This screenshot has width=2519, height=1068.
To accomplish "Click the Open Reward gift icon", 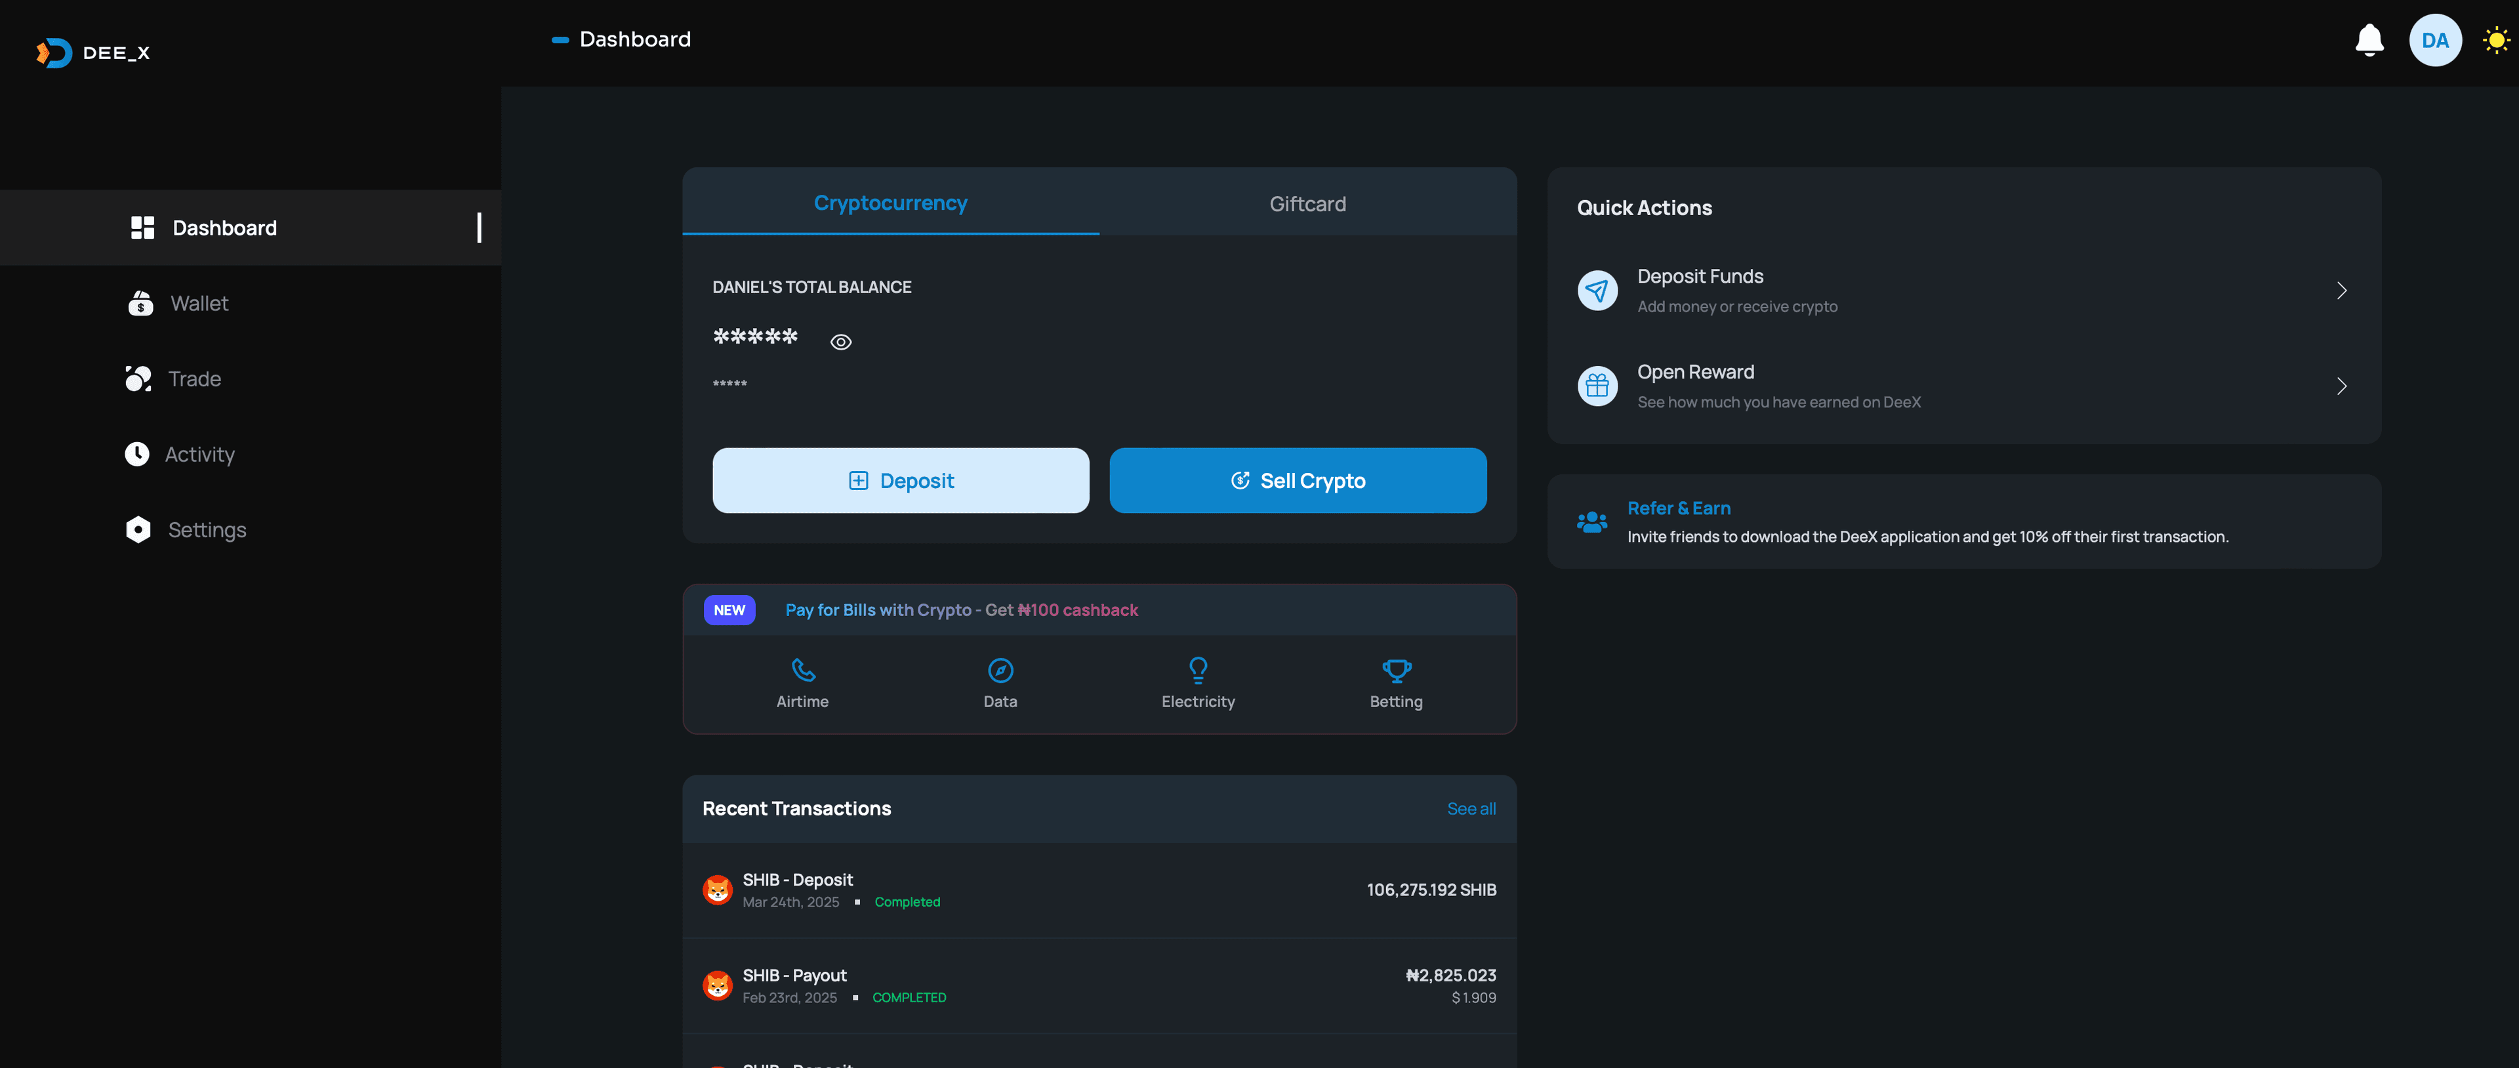I will 1597,386.
